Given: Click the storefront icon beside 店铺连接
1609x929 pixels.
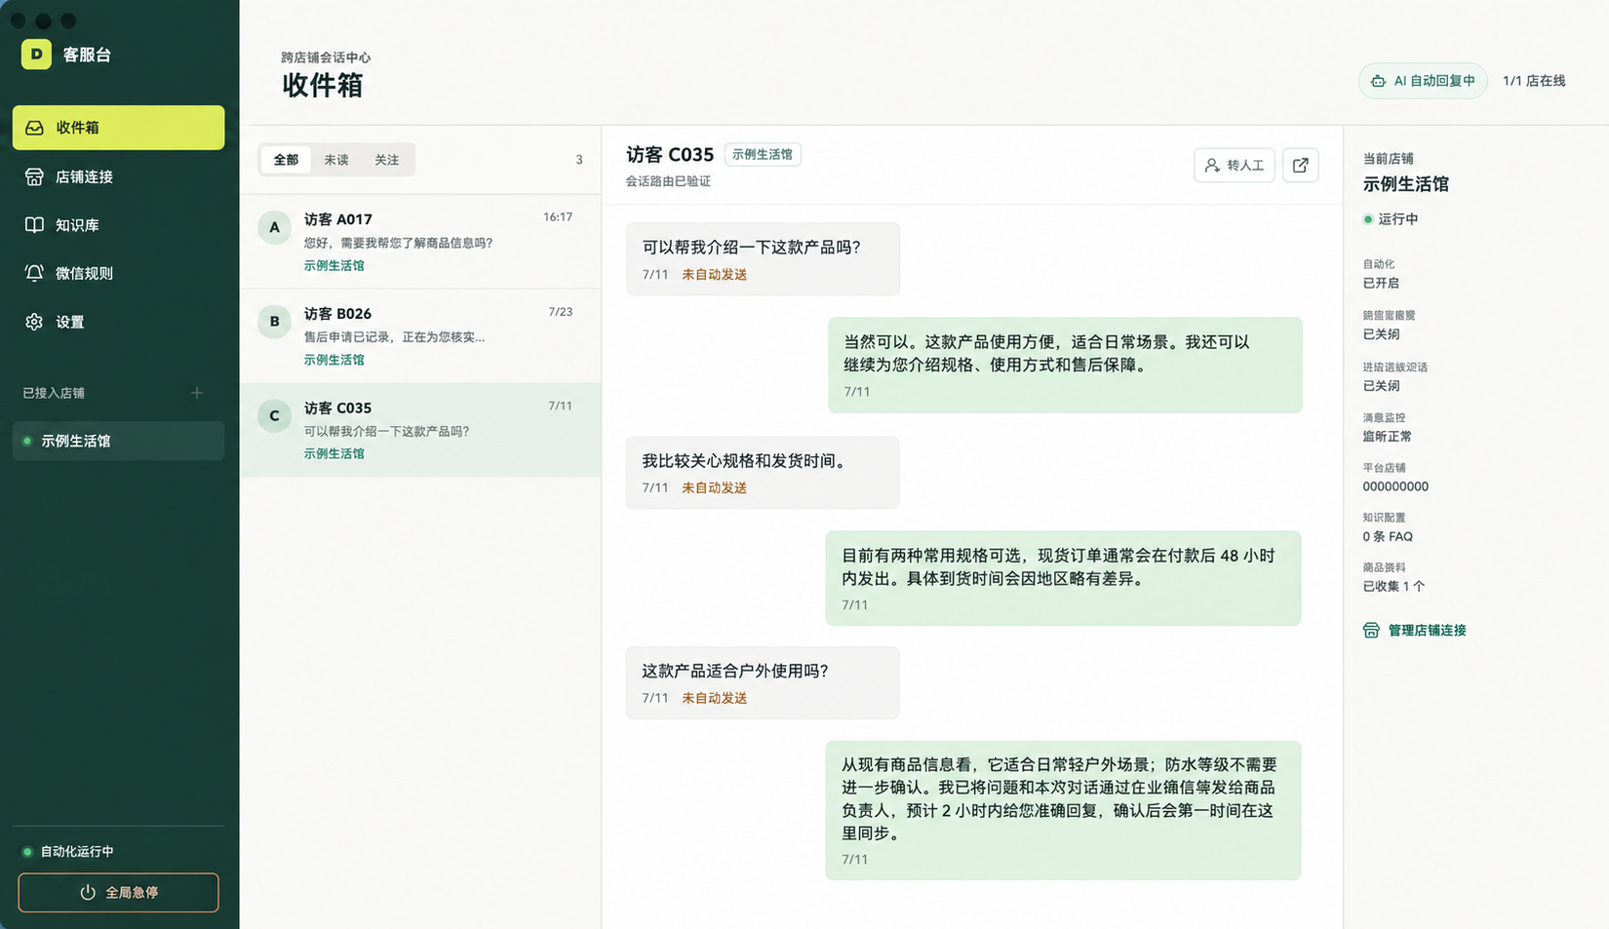Looking at the screenshot, I should pyautogui.click(x=34, y=176).
